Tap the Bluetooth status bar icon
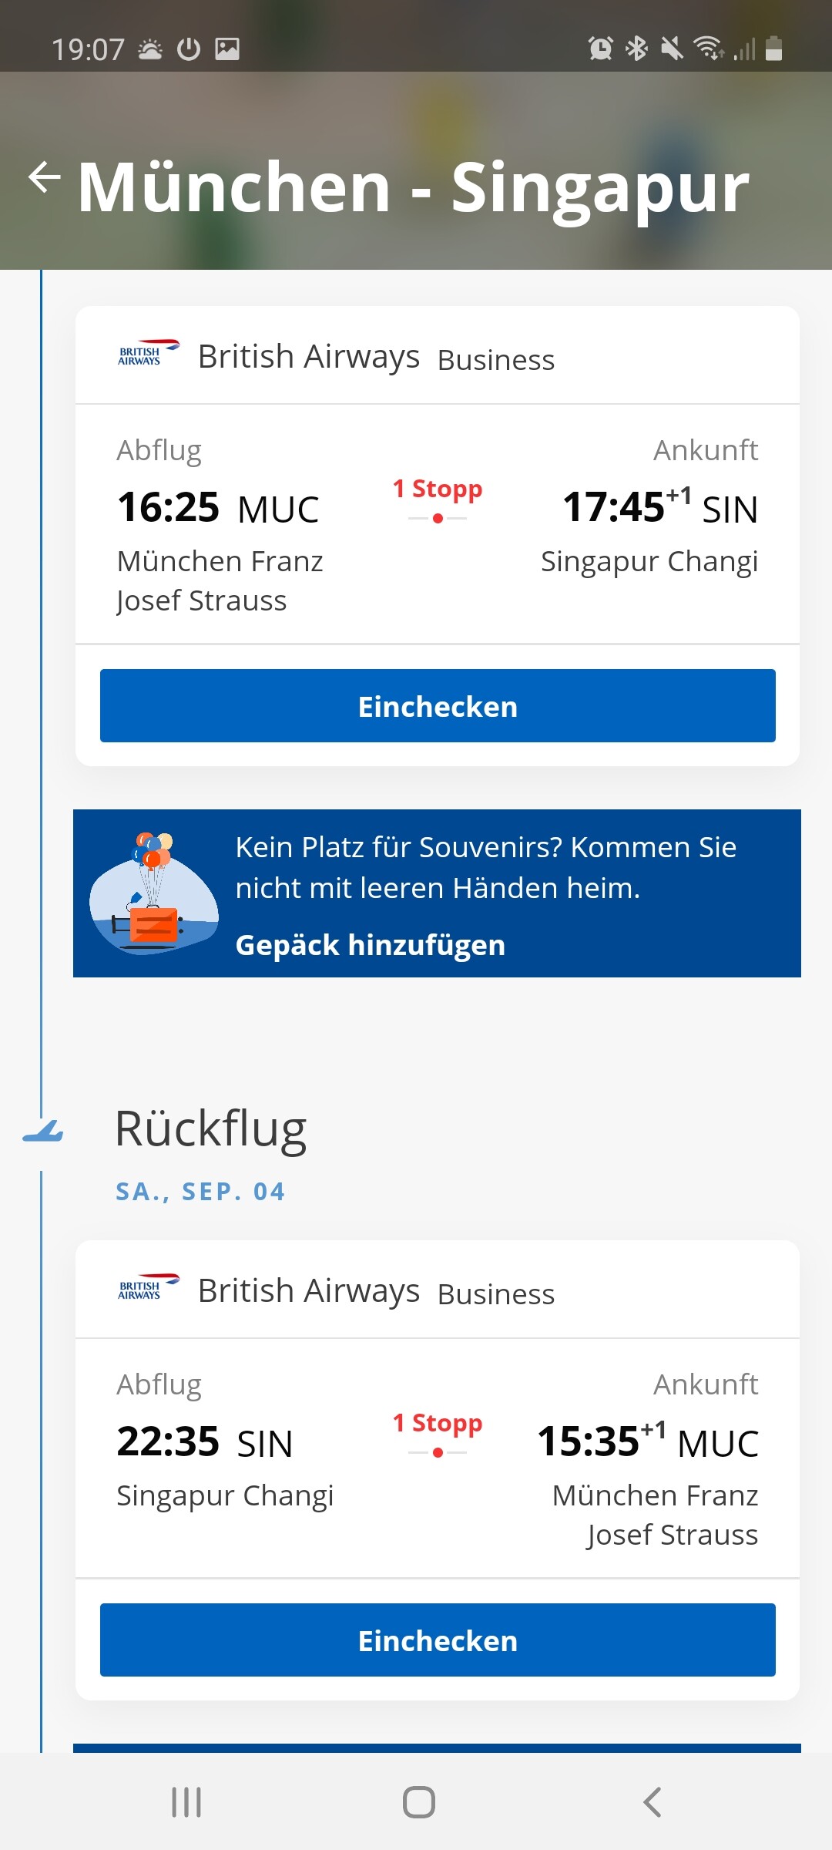Image resolution: width=832 pixels, height=1850 pixels. (x=636, y=49)
